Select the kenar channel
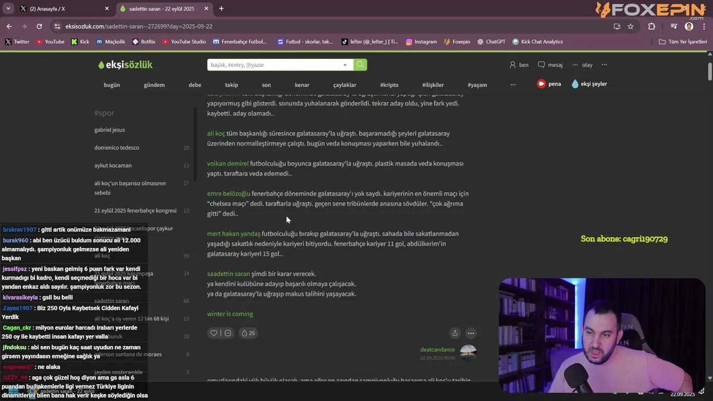Viewport: 713px width, 401px height. 302,85
